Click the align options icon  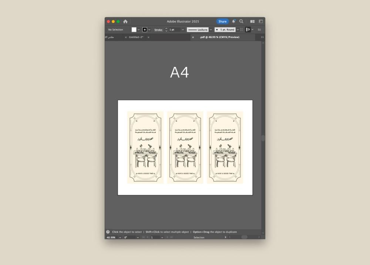[x=248, y=30]
